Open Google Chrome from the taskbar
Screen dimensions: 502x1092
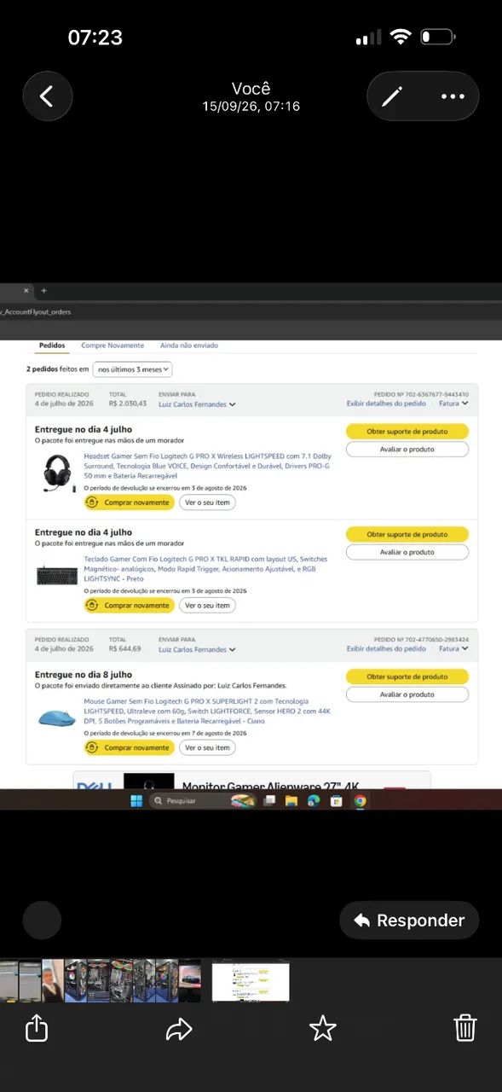point(360,801)
